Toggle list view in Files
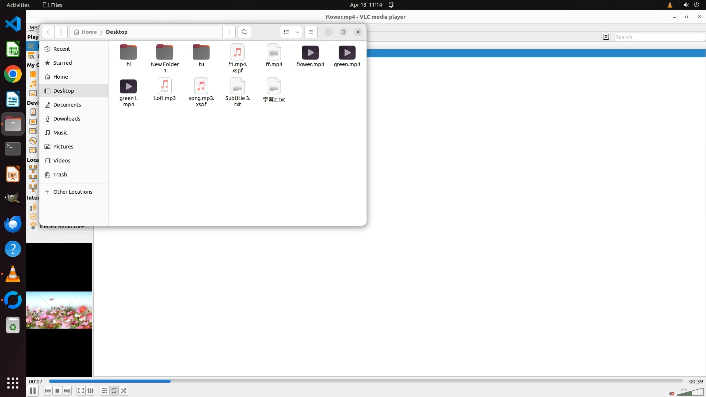Screen dimensions: 706x397 coord(286,32)
